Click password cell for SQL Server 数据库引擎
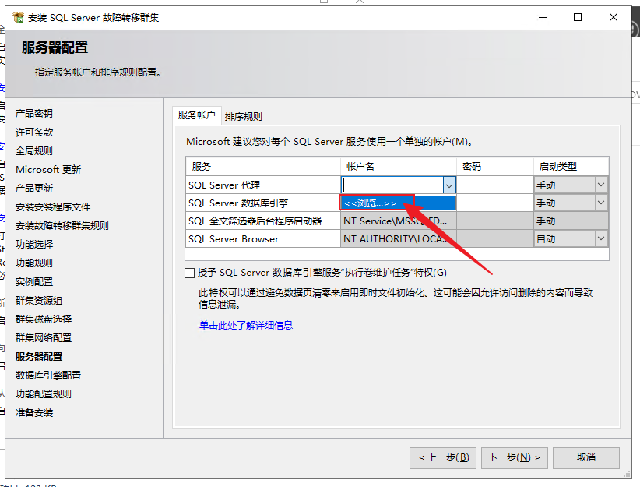 [x=494, y=203]
